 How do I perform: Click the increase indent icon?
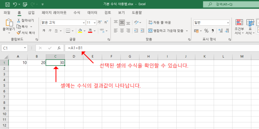tap(142, 31)
